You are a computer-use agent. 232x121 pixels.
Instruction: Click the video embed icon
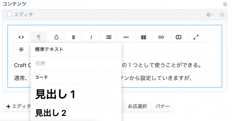pyautogui.click(x=178, y=37)
